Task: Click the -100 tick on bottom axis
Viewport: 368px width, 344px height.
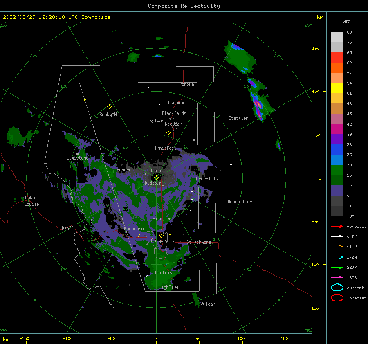Action: click(x=67, y=339)
